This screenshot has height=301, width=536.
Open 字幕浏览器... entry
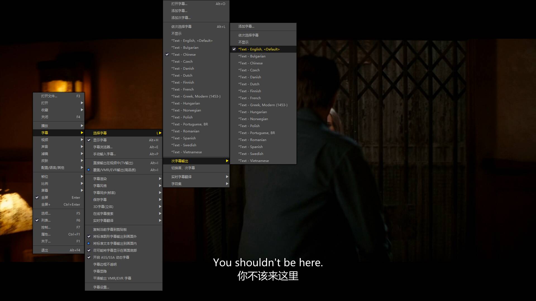tap(103, 147)
